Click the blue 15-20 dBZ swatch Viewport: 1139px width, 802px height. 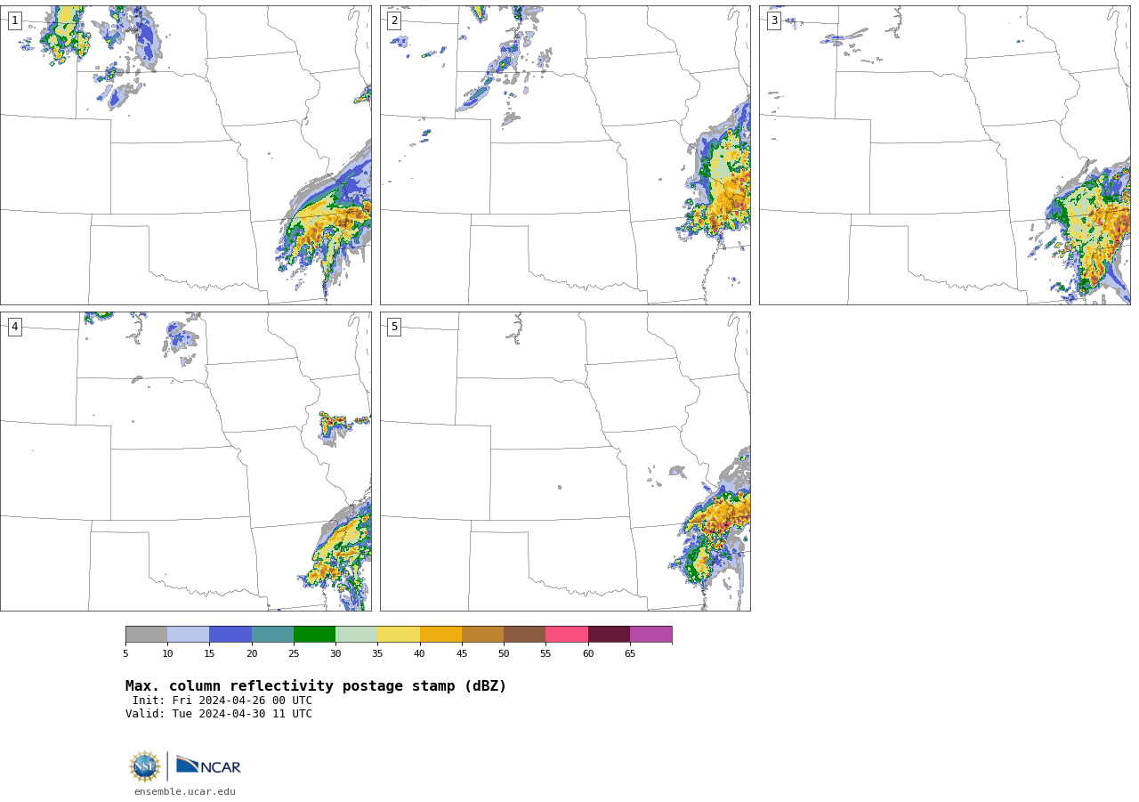pos(230,634)
